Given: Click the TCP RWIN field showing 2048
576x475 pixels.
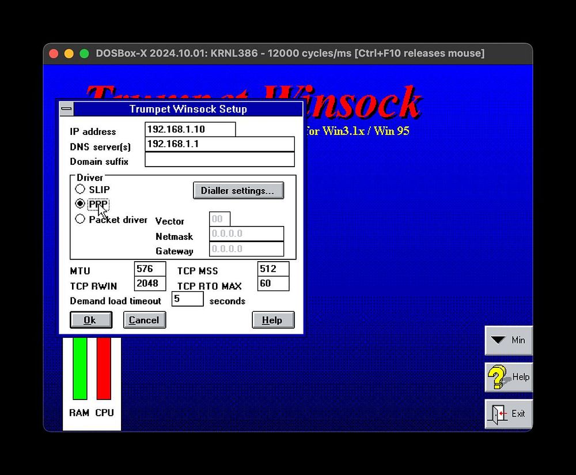Looking at the screenshot, I should pyautogui.click(x=150, y=284).
